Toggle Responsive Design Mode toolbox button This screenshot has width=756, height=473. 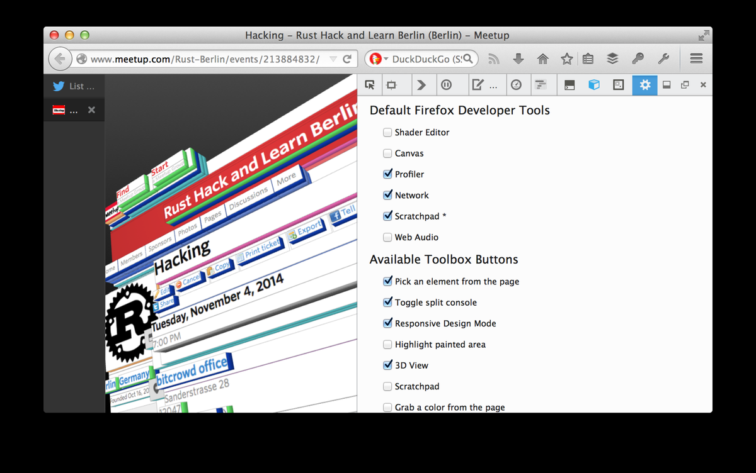click(619, 85)
